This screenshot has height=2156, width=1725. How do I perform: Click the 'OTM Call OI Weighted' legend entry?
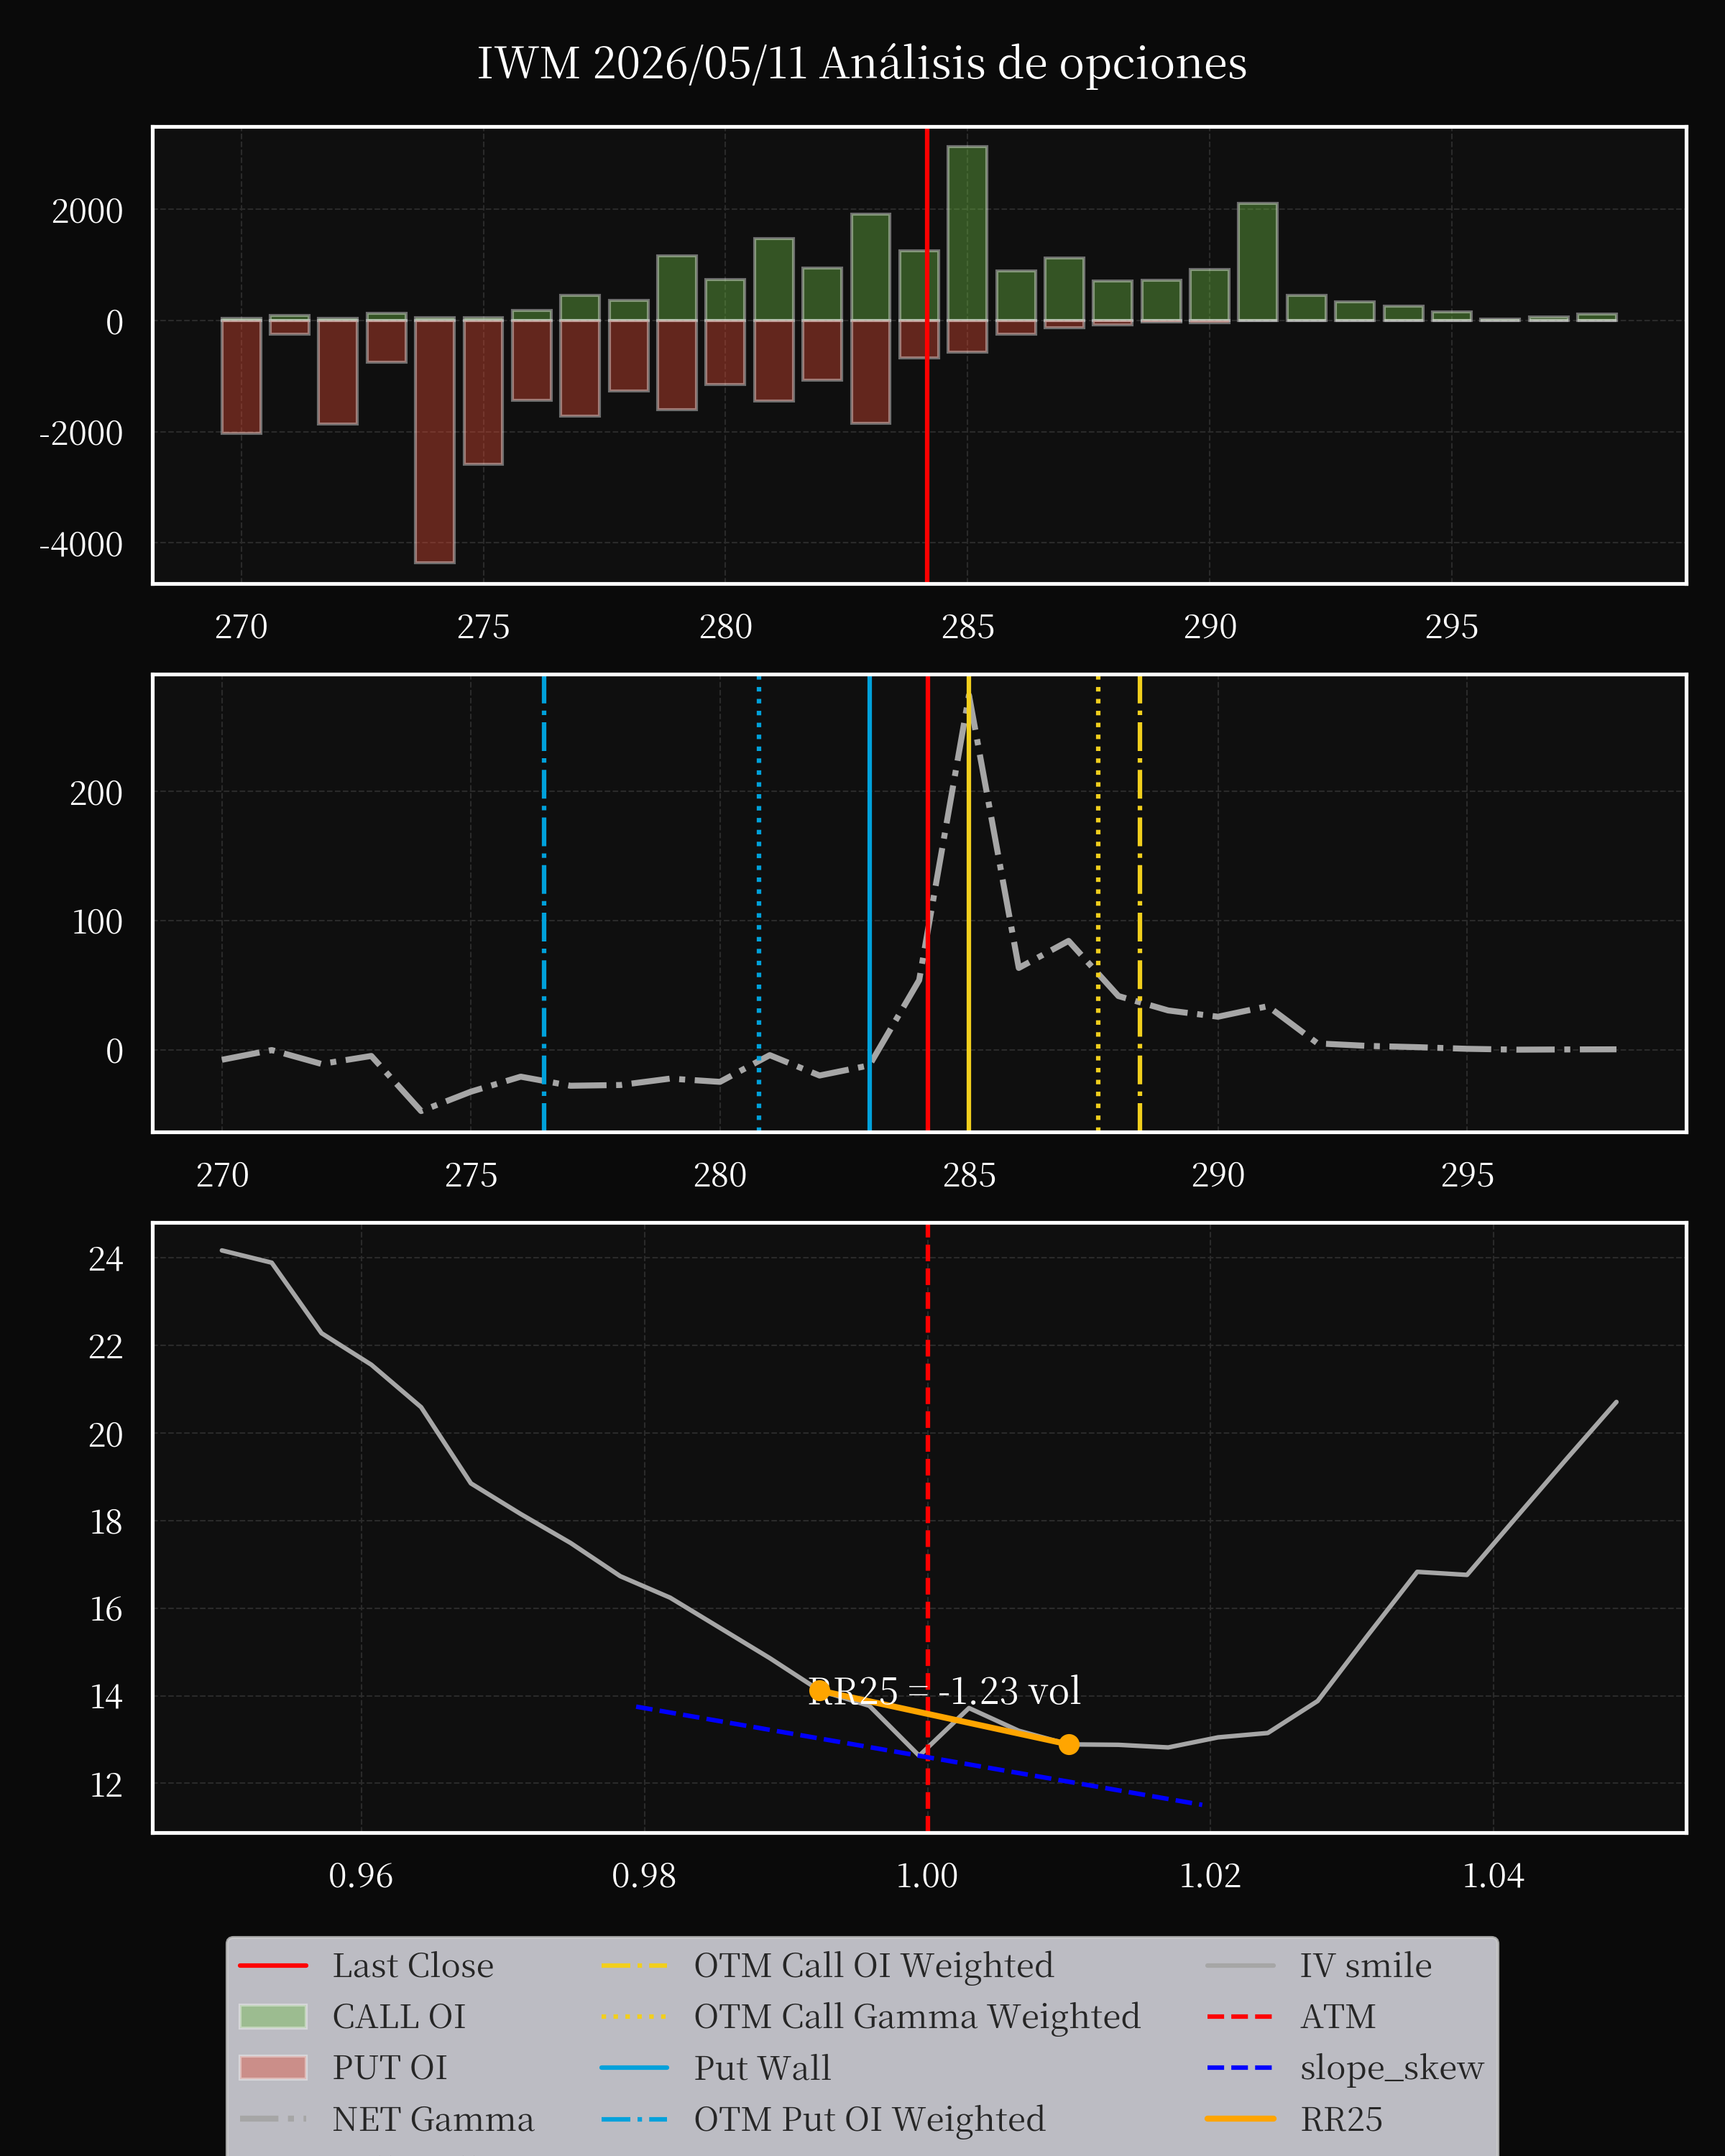pos(827,1966)
